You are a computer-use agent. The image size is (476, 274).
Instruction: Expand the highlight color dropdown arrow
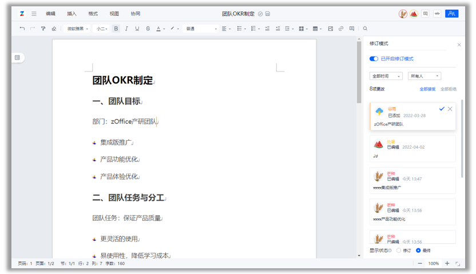pyautogui.click(x=178, y=29)
